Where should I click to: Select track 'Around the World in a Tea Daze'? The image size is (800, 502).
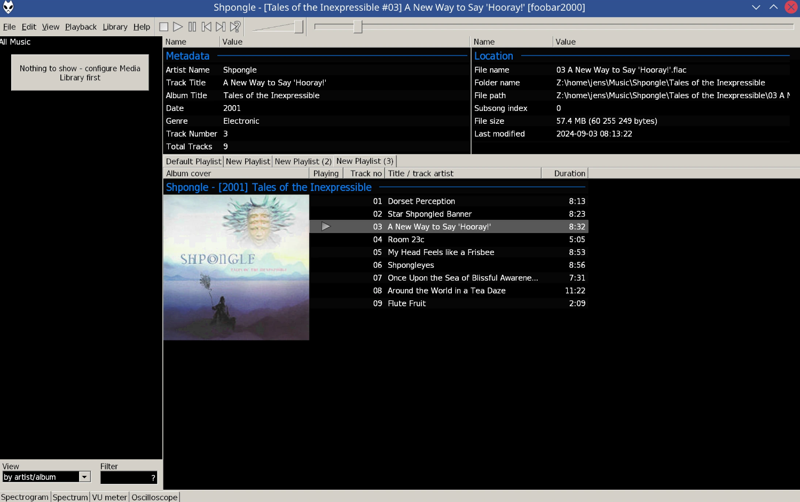tap(446, 291)
